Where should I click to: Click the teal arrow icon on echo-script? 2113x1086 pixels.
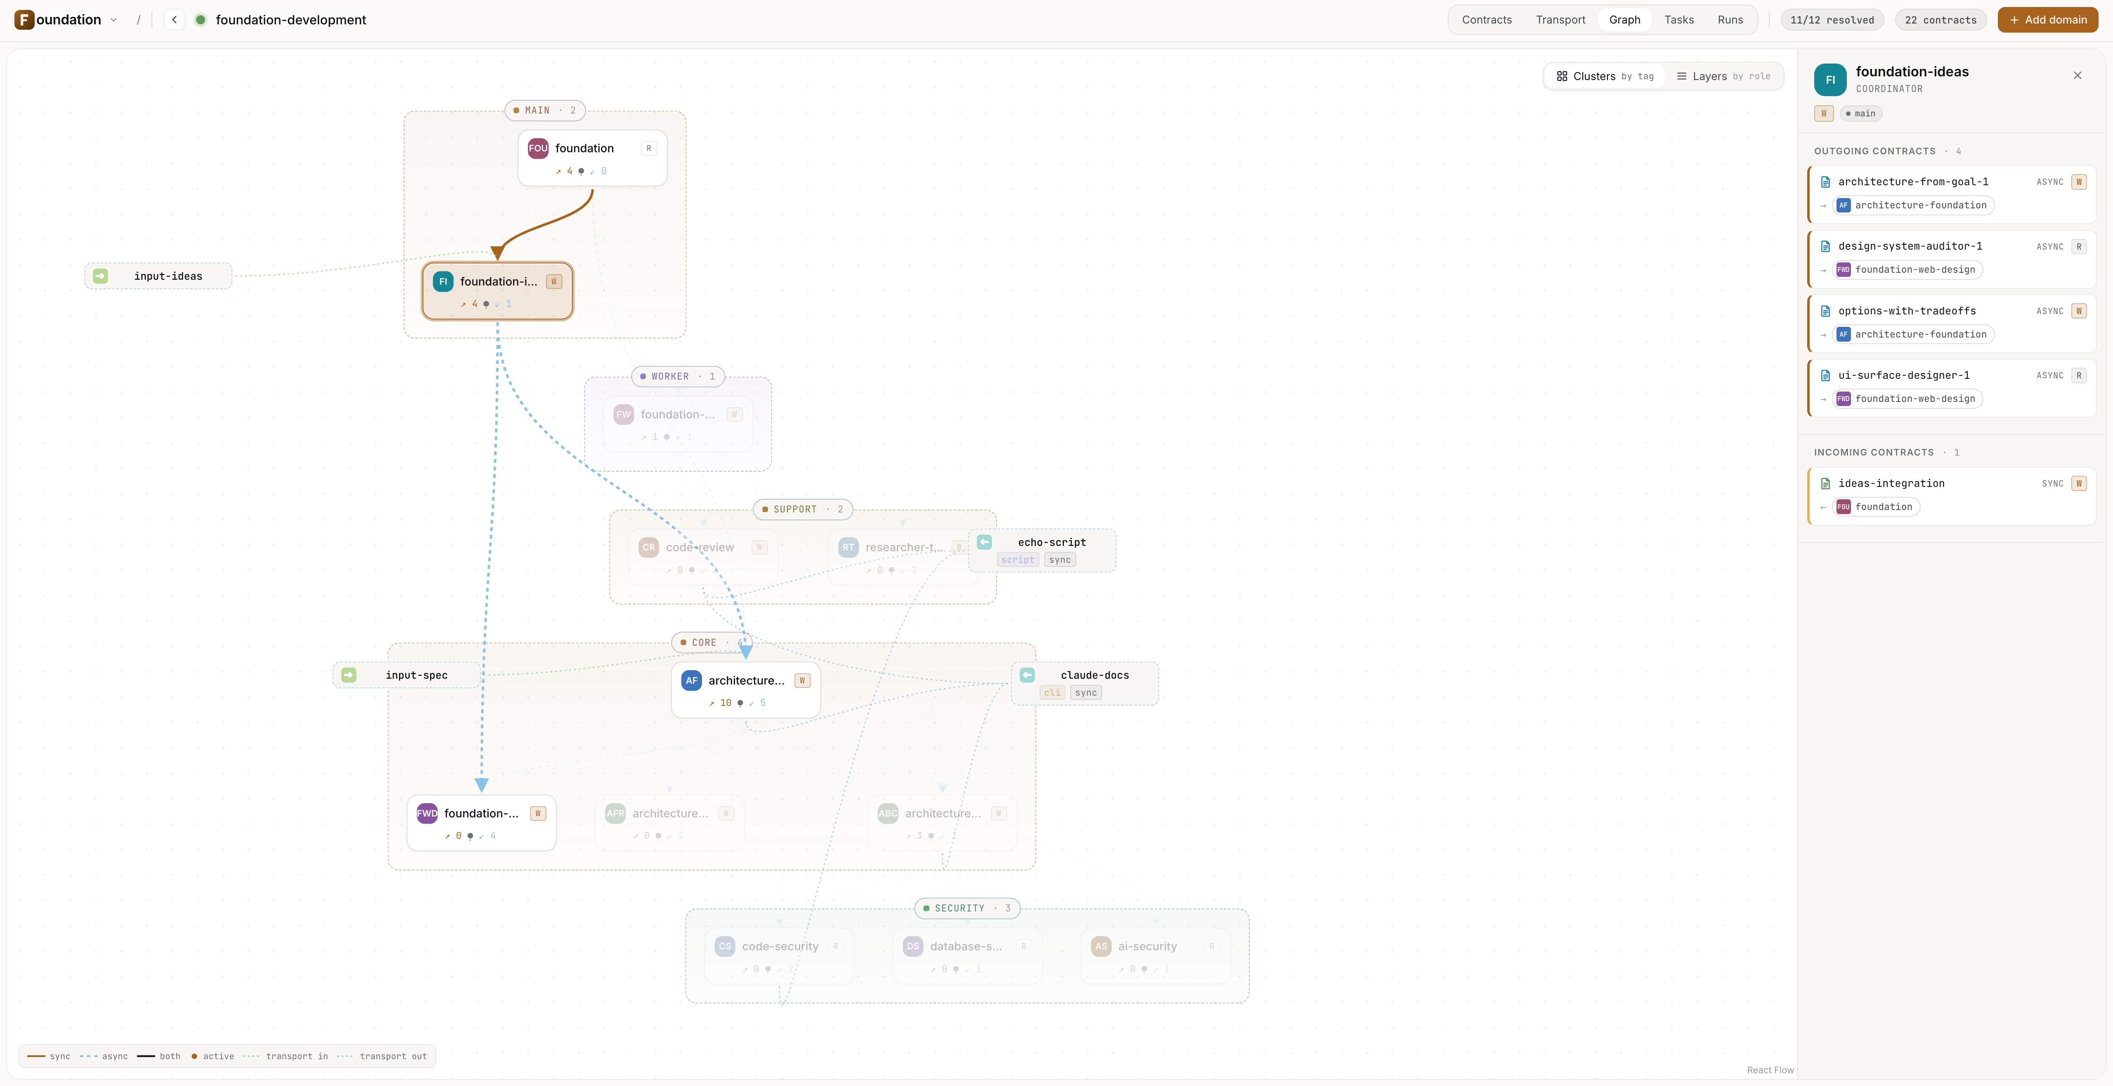point(984,542)
